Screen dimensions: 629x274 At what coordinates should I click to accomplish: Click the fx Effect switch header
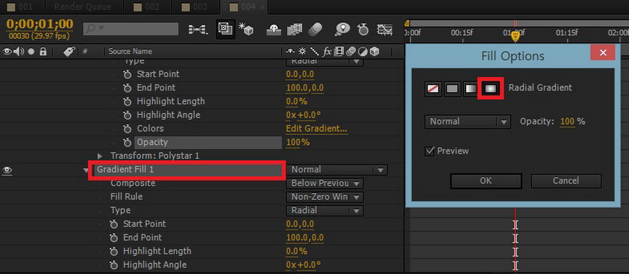[x=327, y=51]
